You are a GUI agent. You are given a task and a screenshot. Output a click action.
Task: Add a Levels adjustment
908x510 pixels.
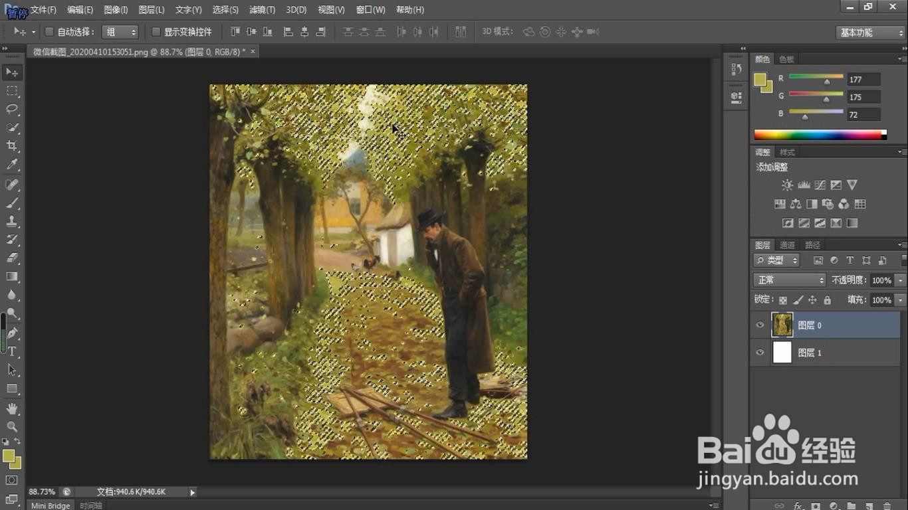point(804,185)
